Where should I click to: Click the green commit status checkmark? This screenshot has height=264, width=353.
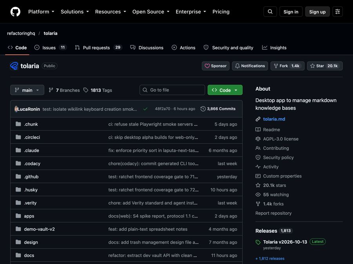click(145, 109)
